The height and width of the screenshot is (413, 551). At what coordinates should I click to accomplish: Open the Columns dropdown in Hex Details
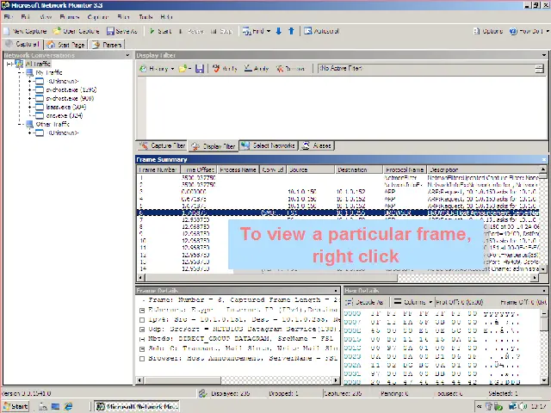(412, 302)
